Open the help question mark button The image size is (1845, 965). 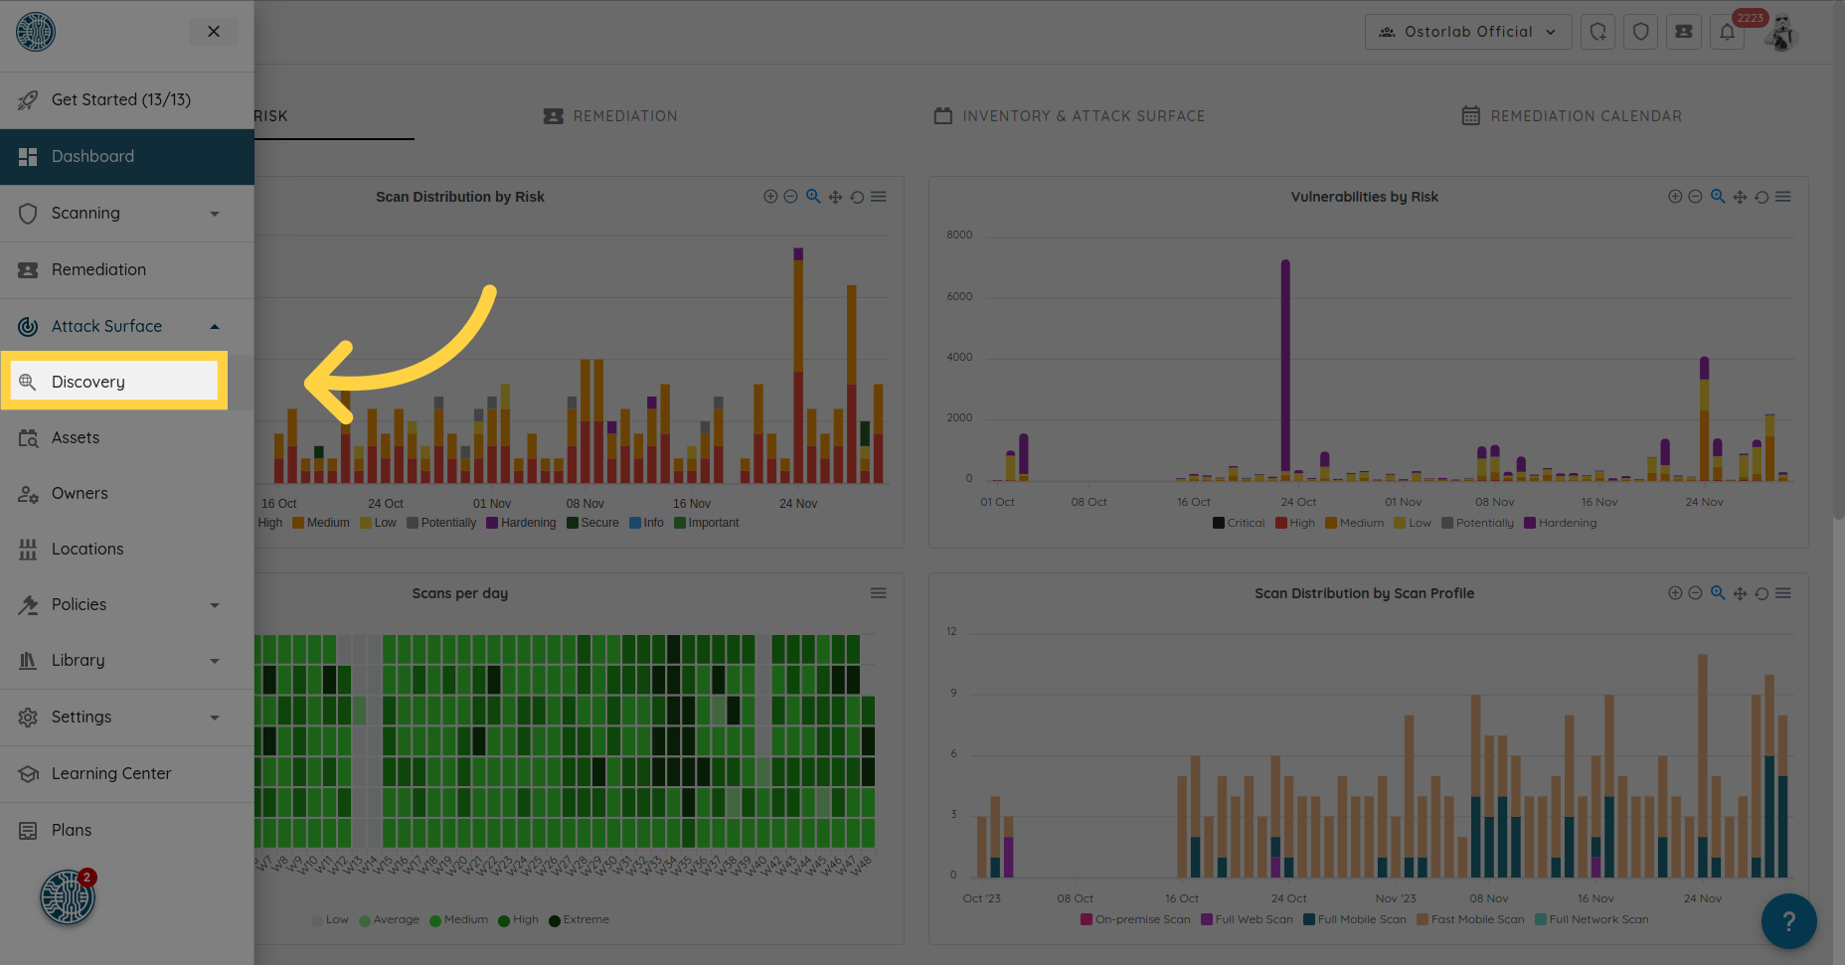pyautogui.click(x=1788, y=921)
